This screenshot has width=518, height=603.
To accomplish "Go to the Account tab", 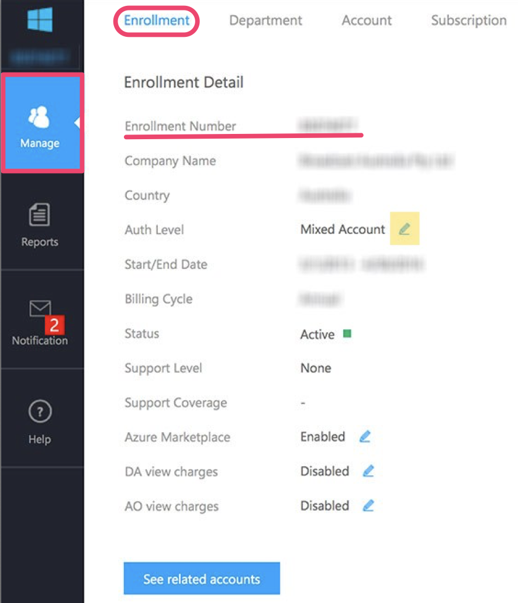I will tap(367, 20).
